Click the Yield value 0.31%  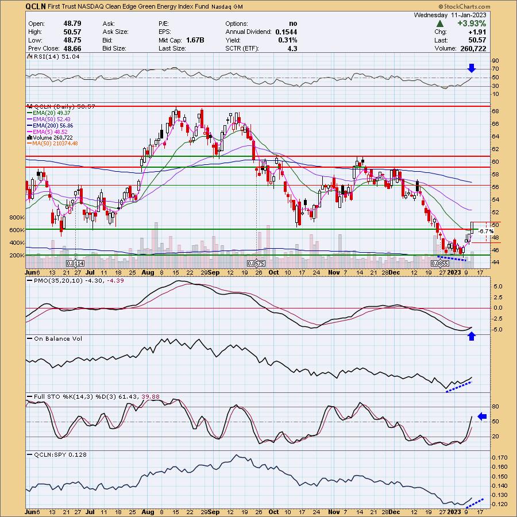click(x=288, y=40)
